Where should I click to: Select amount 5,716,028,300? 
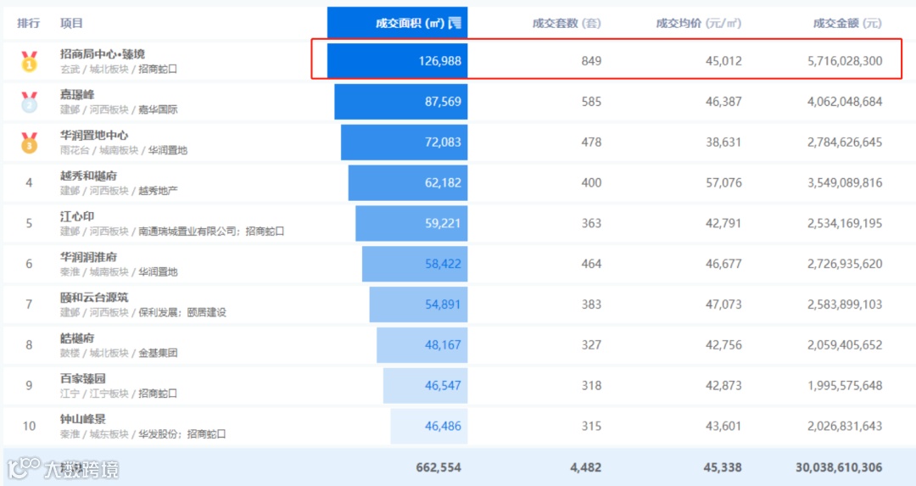(845, 61)
